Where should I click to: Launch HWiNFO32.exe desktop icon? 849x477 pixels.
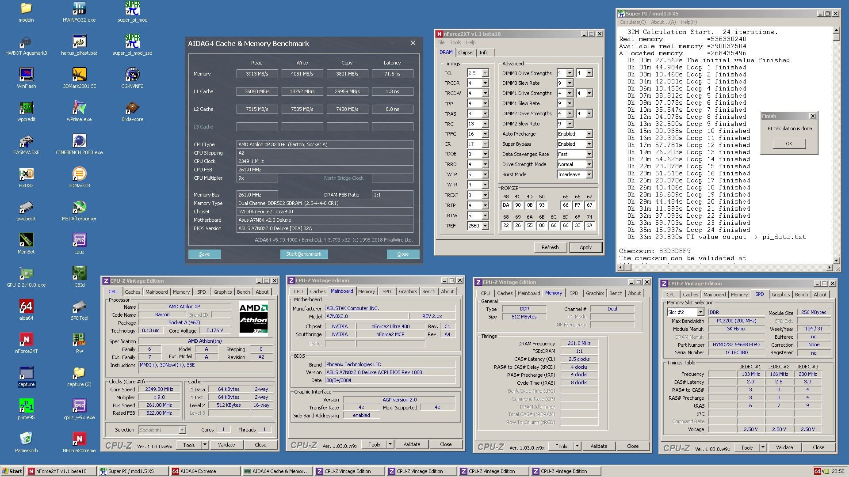(x=79, y=12)
